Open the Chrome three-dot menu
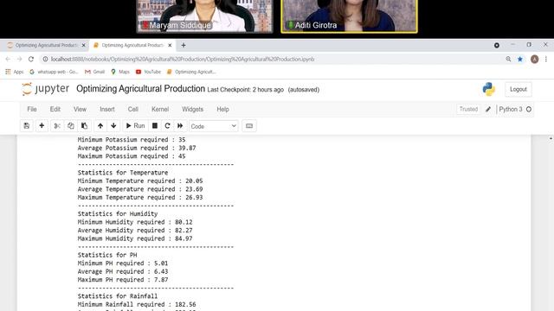The height and width of the screenshot is (311, 554). (x=546, y=60)
